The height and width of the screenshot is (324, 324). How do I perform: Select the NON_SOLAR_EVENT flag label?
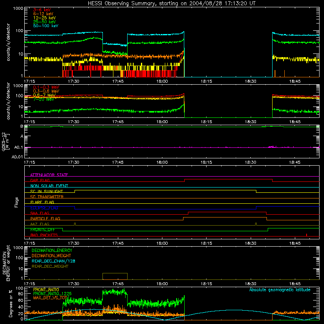[49, 186]
